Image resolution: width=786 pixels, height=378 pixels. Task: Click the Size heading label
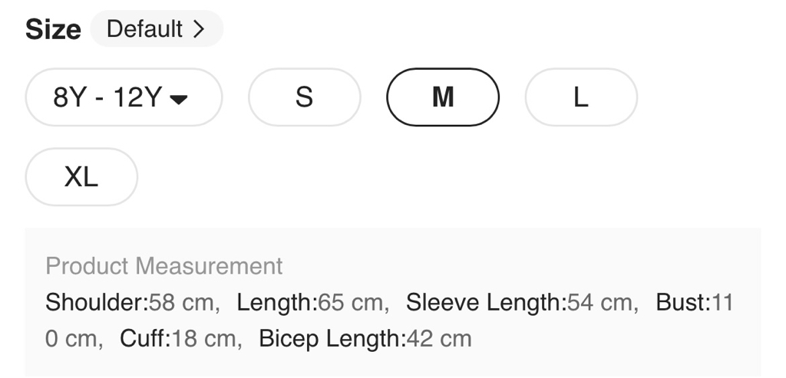point(53,30)
